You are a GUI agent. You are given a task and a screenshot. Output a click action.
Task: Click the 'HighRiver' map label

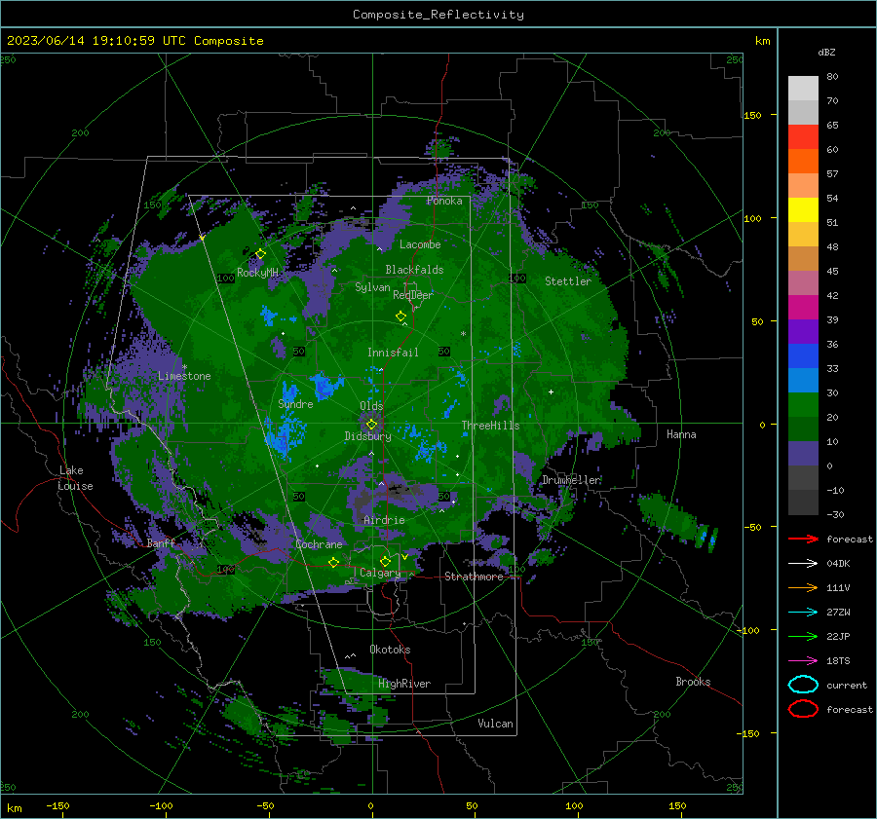404,684
